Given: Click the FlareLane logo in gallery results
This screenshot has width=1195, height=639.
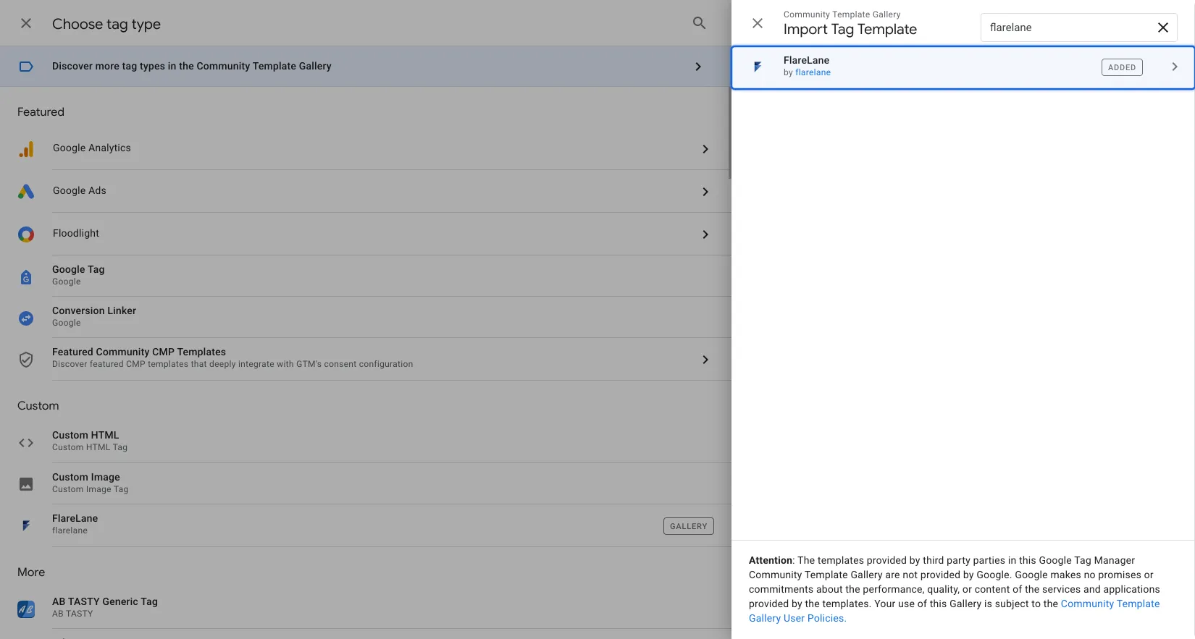Looking at the screenshot, I should pyautogui.click(x=758, y=67).
